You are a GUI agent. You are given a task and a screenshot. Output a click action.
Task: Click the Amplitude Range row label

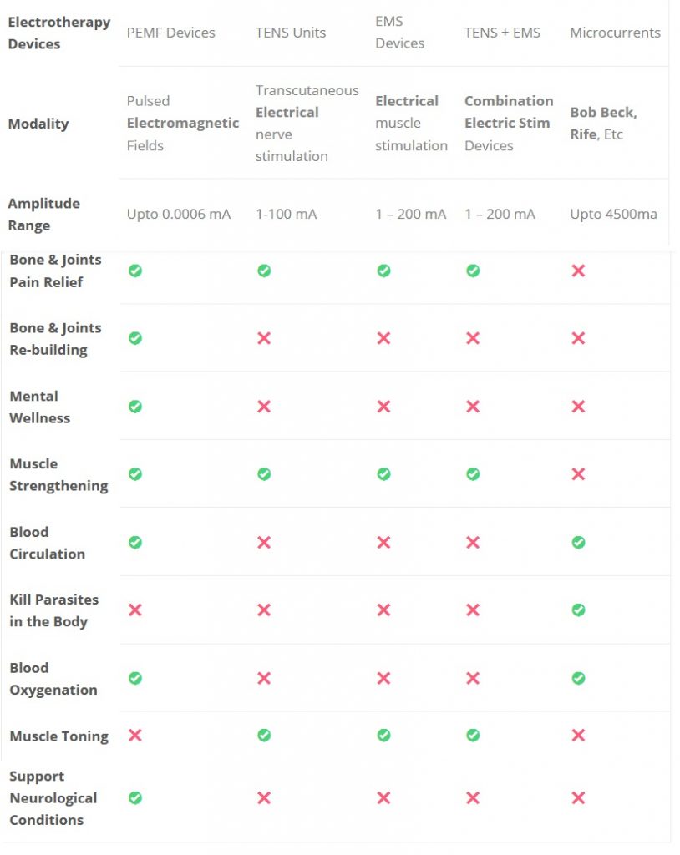[x=44, y=215]
